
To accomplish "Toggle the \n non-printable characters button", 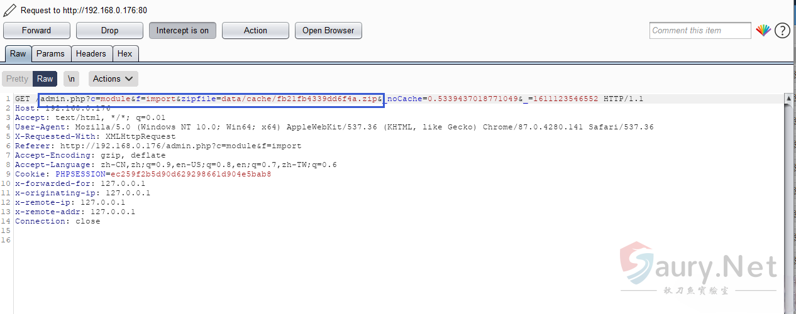I will tap(72, 78).
